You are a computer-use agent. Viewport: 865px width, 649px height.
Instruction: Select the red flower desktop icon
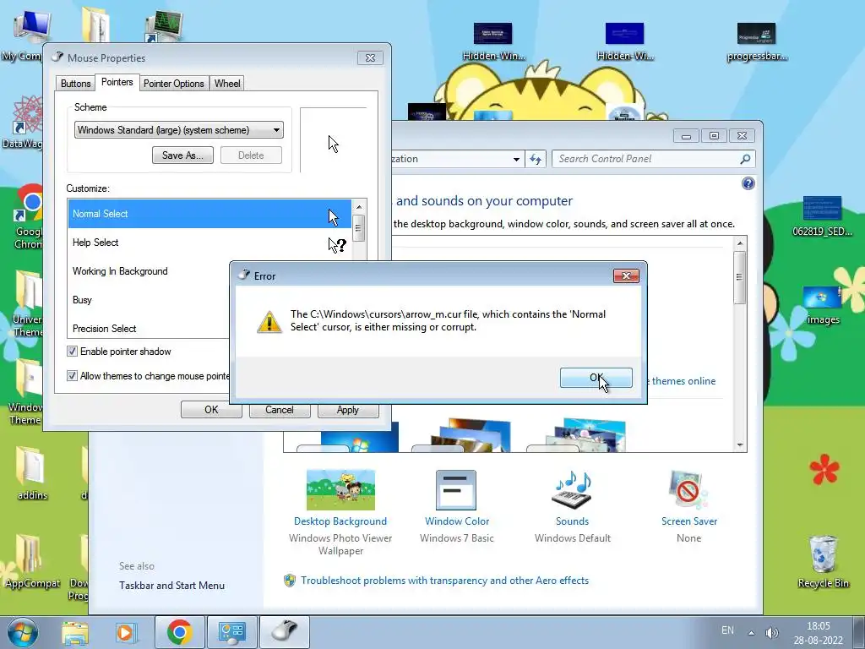pyautogui.click(x=824, y=469)
